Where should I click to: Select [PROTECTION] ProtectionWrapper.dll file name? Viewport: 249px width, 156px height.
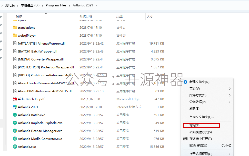pos(46,67)
